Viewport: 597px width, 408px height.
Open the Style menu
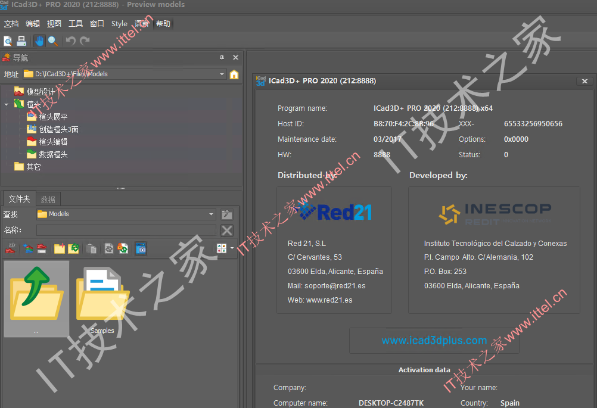point(119,24)
